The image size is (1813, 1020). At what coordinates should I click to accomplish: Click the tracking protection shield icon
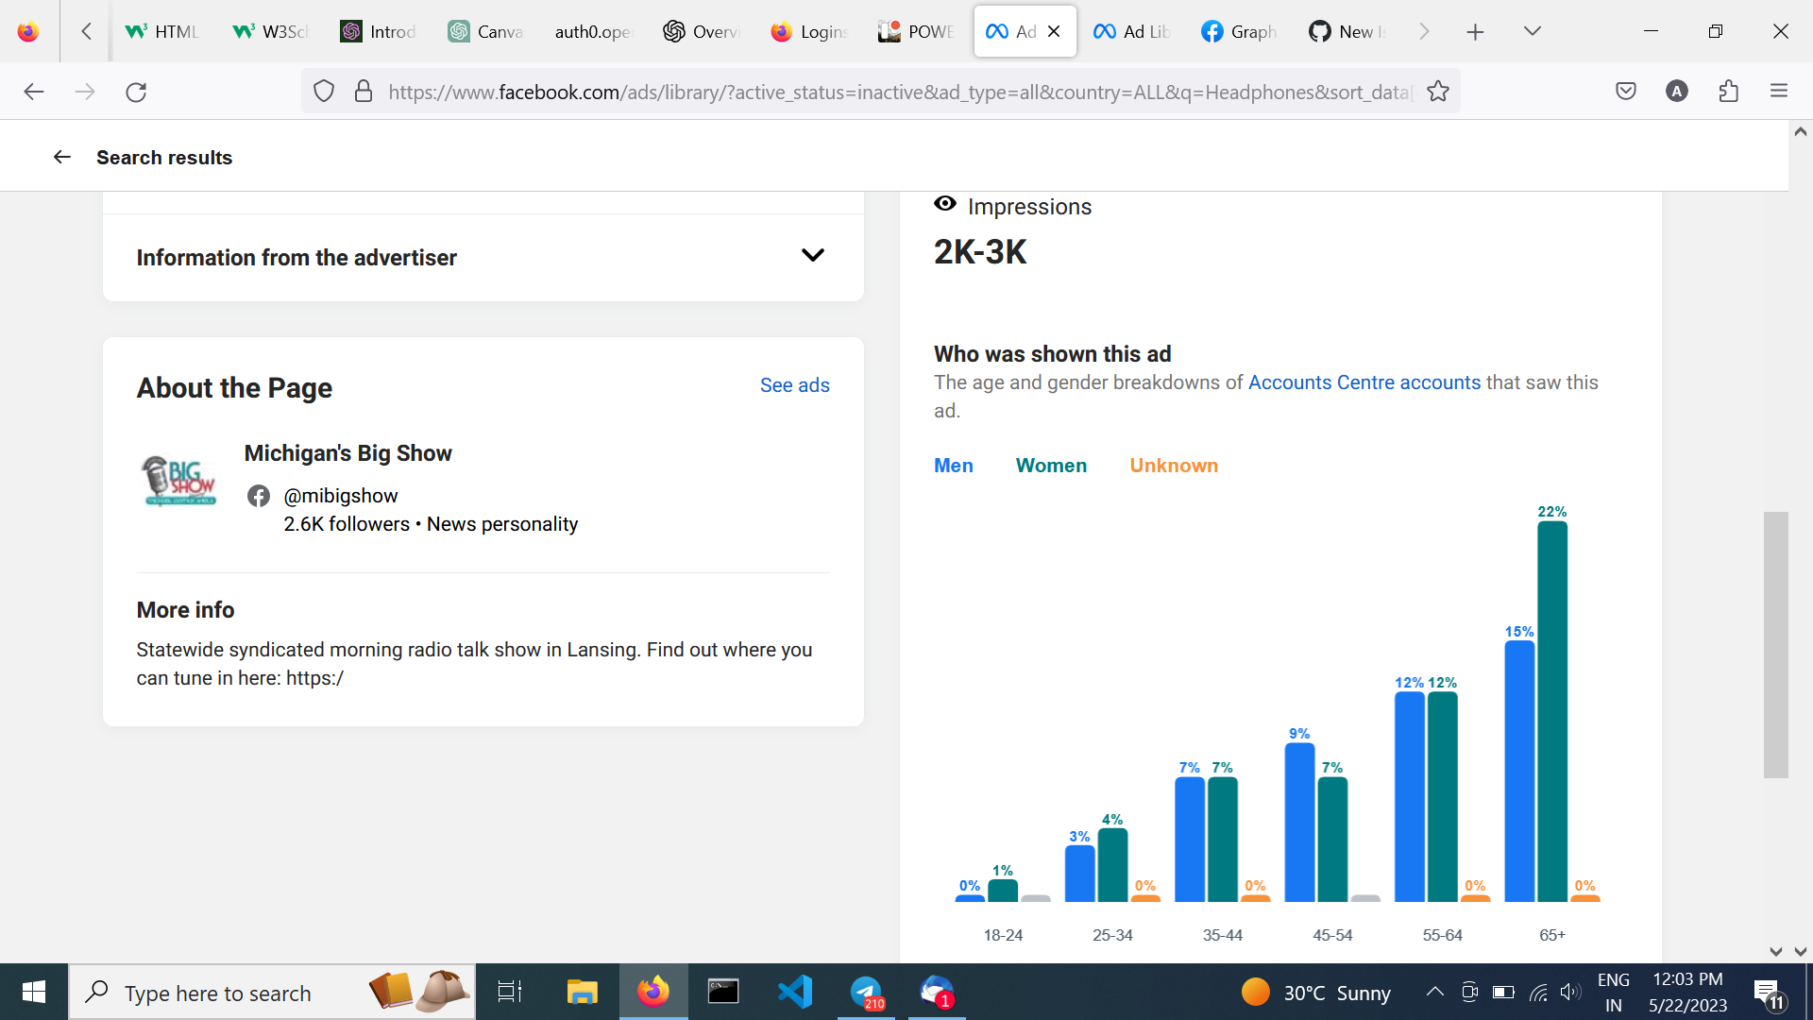[x=324, y=91]
